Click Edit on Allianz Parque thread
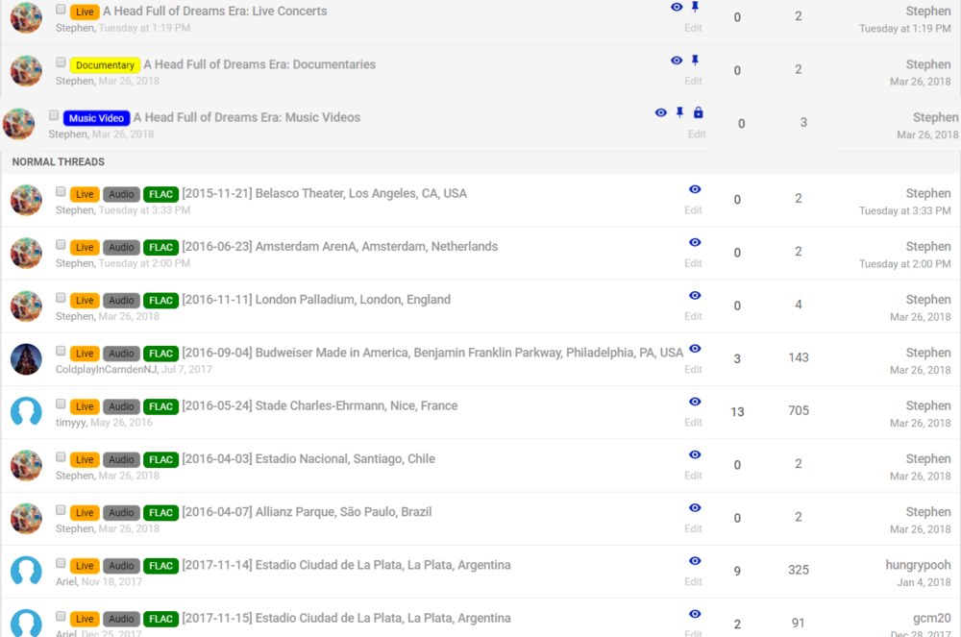The width and height of the screenshot is (961, 637). 693,528
